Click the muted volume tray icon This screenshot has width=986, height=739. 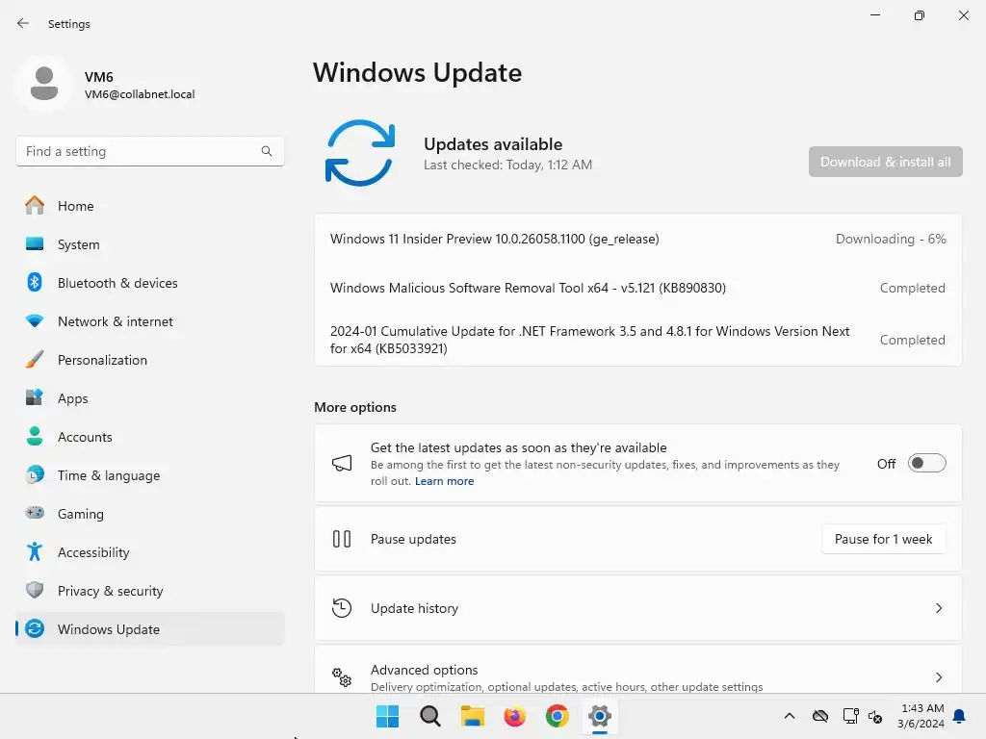[x=875, y=716]
